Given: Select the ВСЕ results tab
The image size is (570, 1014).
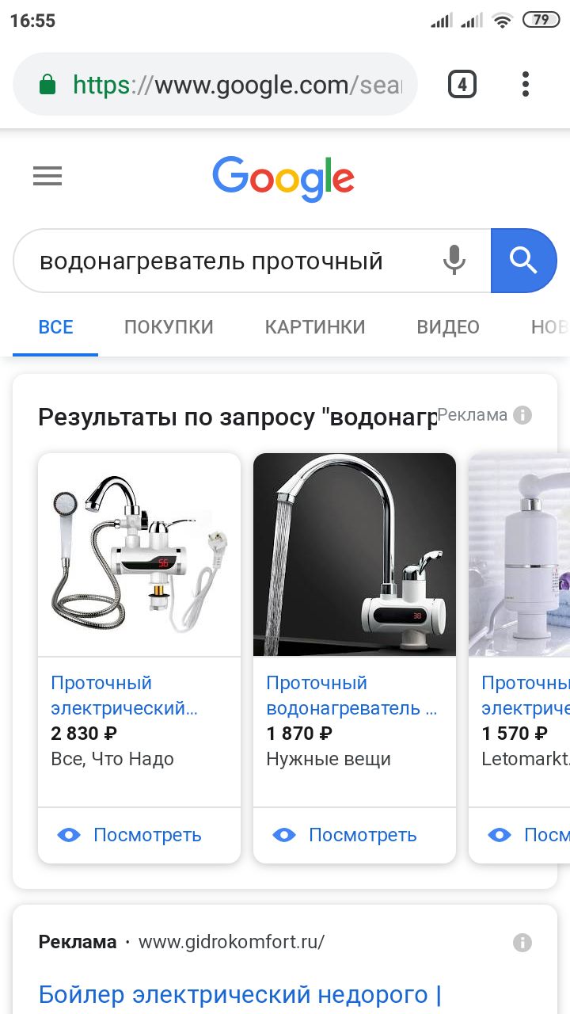Looking at the screenshot, I should (55, 327).
